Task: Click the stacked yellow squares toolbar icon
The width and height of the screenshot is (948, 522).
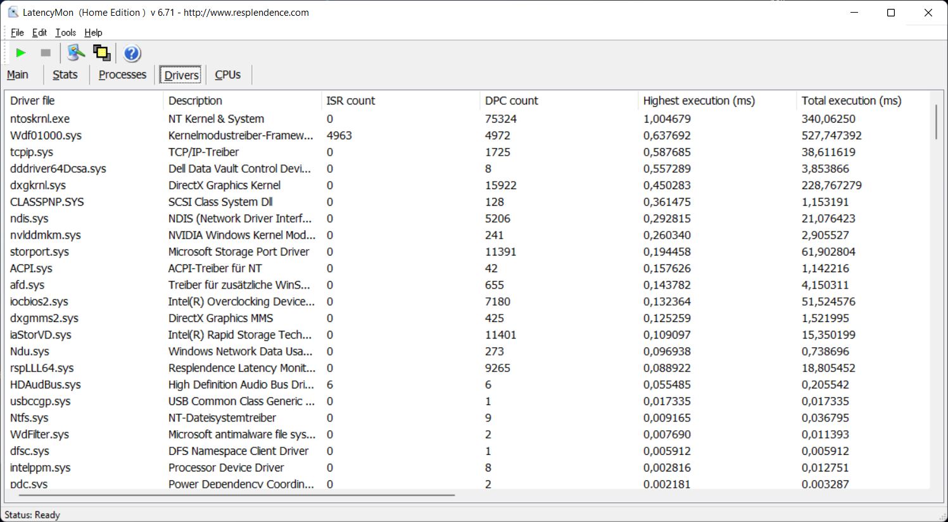Action: (x=101, y=53)
